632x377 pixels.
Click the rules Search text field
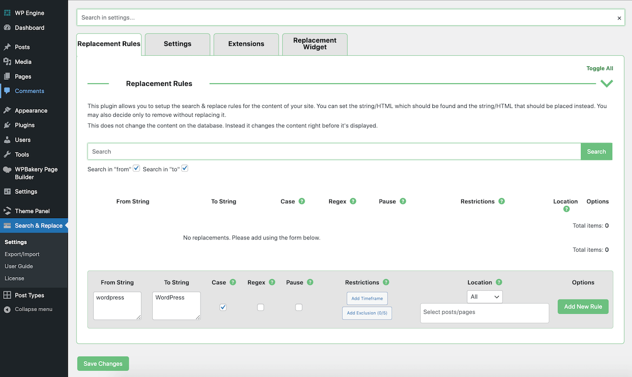pyautogui.click(x=334, y=152)
